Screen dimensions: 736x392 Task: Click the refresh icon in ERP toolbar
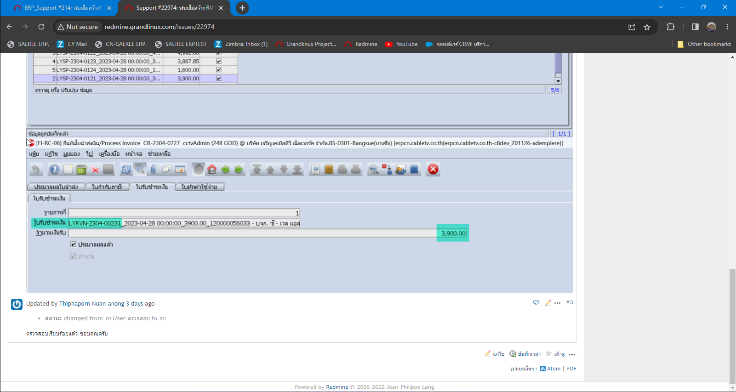point(126,170)
